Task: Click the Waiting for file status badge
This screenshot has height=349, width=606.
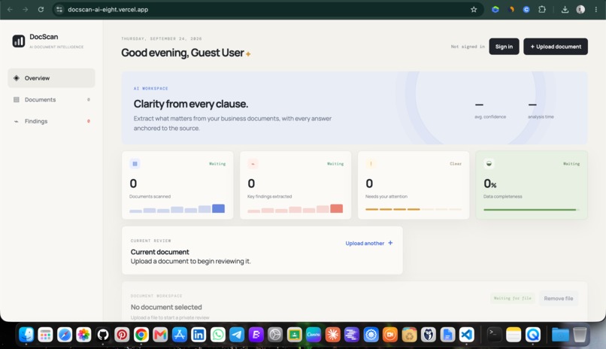Action: [x=513, y=298]
